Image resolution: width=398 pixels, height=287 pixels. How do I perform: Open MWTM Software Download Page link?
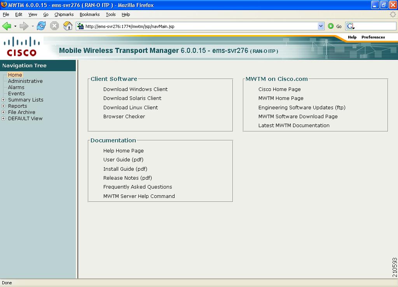tap(298, 116)
